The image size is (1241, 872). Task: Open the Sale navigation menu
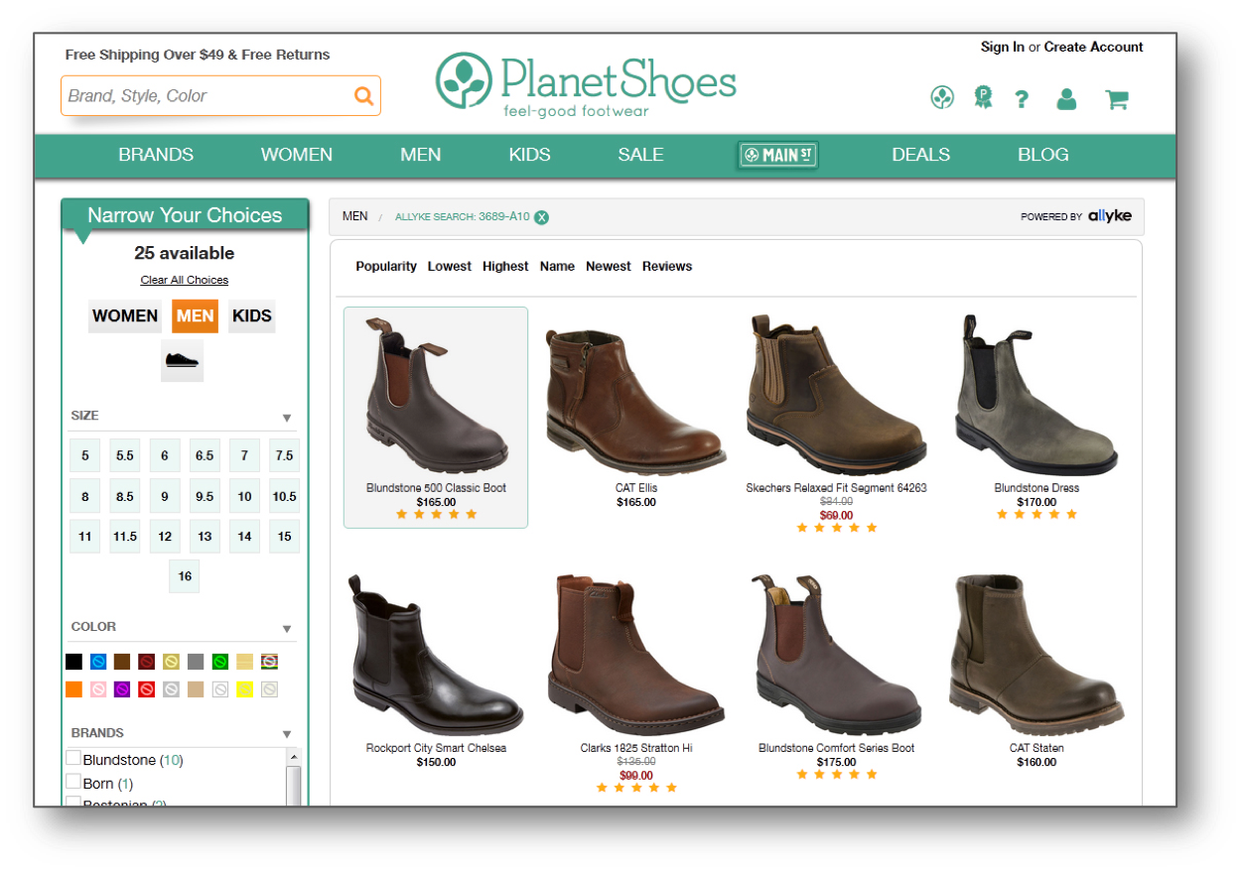640,155
